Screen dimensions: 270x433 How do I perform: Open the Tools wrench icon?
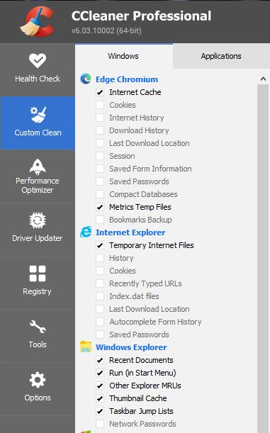click(x=38, y=327)
